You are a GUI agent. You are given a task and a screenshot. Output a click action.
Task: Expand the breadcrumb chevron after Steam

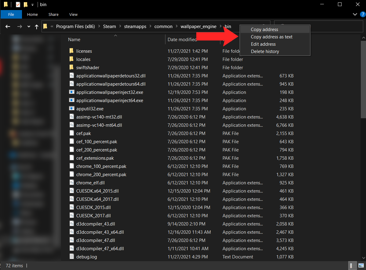tap(120, 27)
